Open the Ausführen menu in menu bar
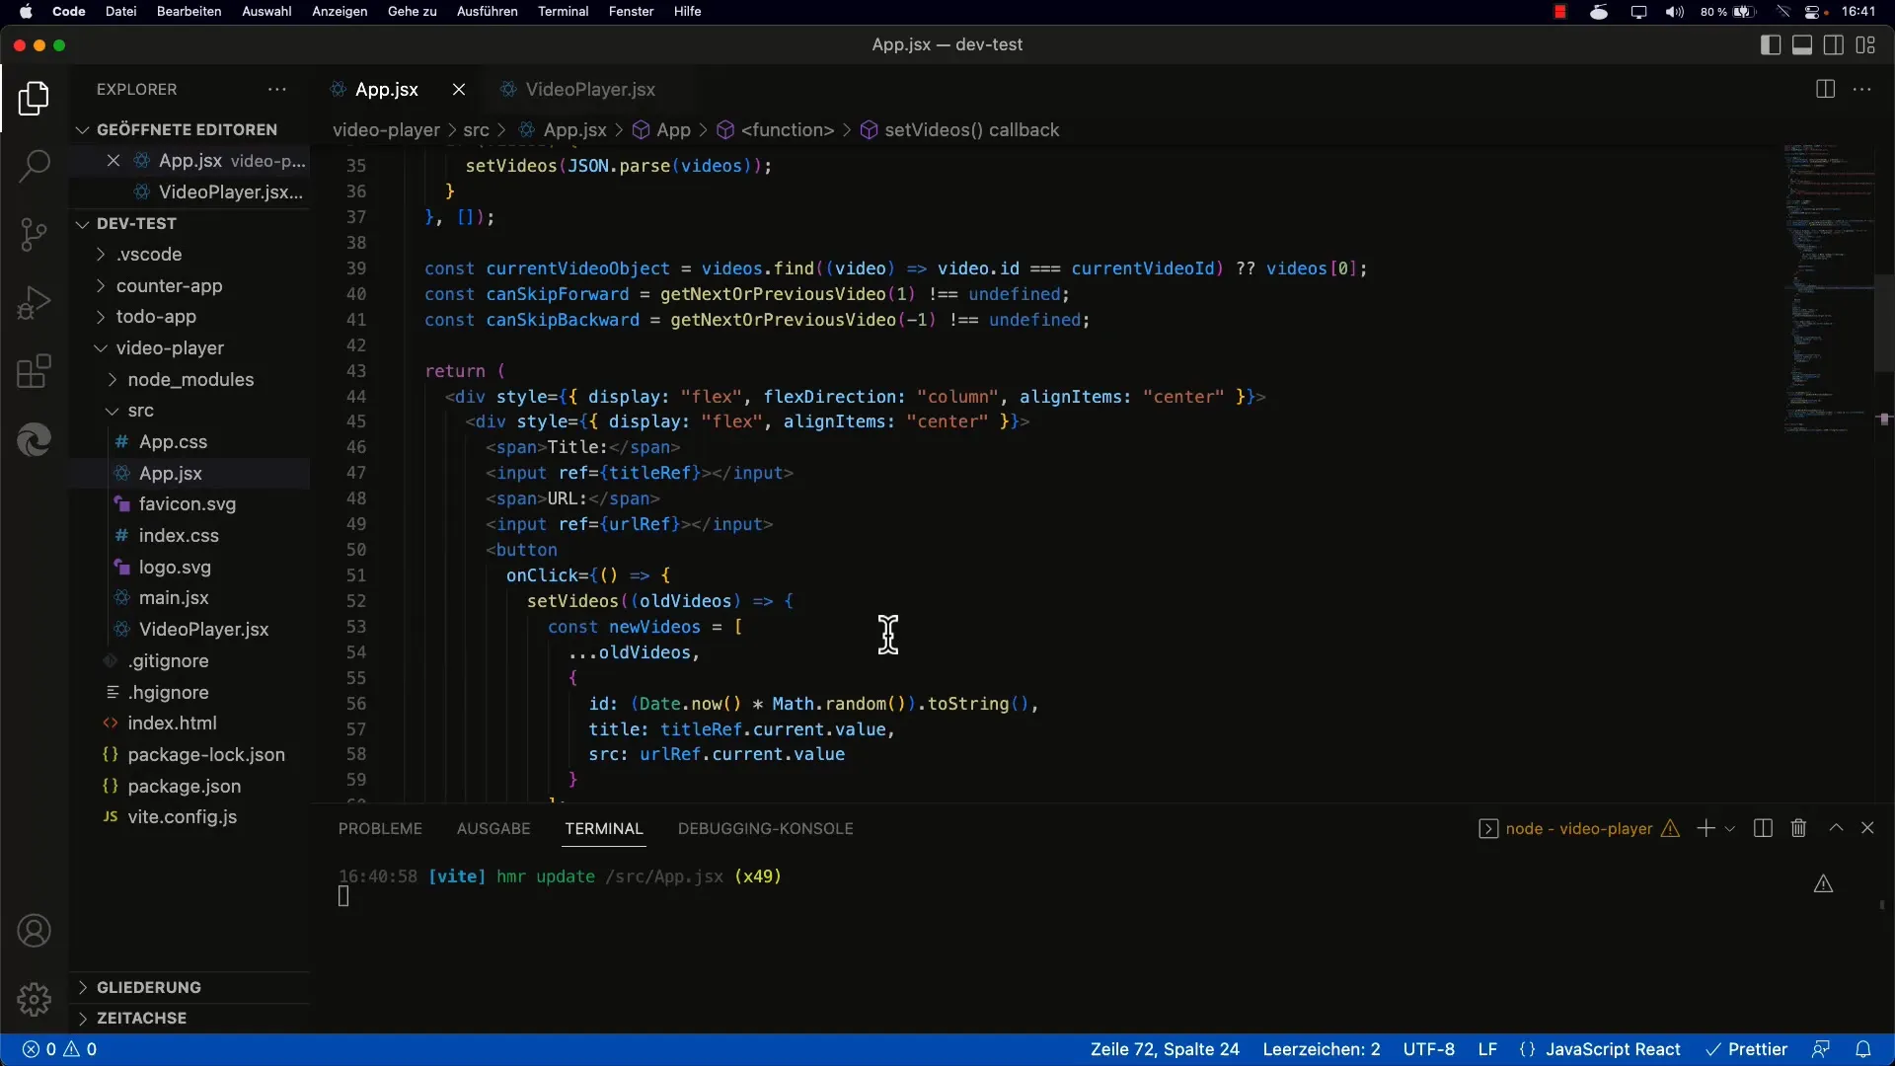The height and width of the screenshot is (1066, 1895). 487,12
